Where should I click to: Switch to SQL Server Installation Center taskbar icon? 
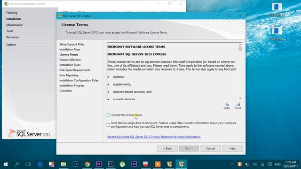169,164
